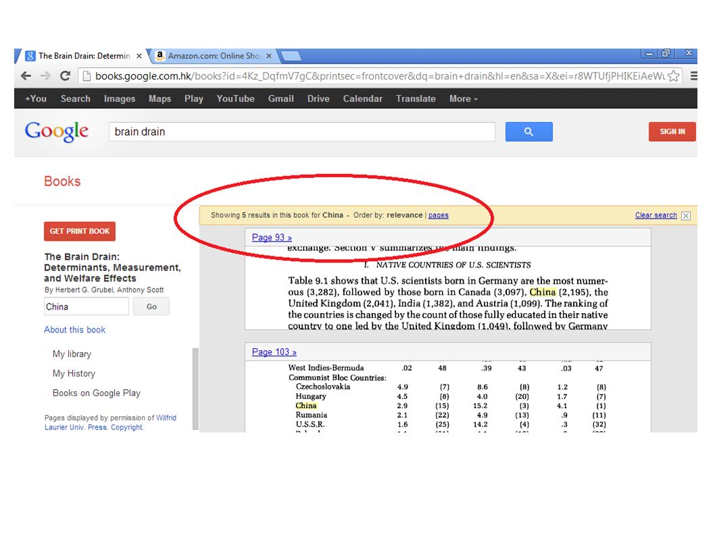Click the in-book search field containing China
Screen dimensions: 715x535
click(x=87, y=306)
